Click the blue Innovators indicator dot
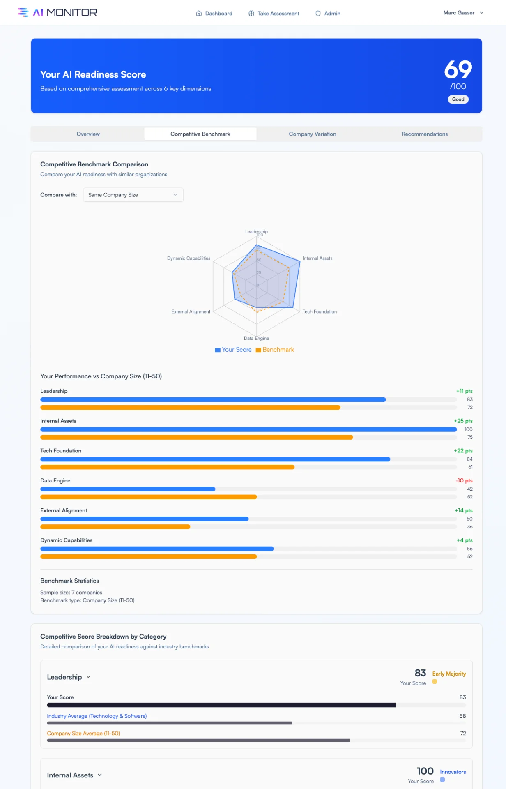The width and height of the screenshot is (506, 789). [x=442, y=780]
